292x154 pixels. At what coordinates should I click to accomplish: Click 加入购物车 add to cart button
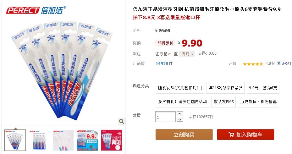245,135
